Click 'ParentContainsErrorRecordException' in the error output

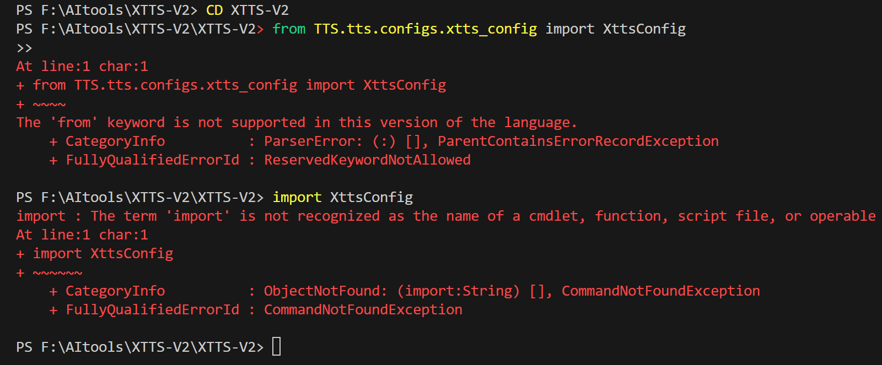pyautogui.click(x=578, y=141)
